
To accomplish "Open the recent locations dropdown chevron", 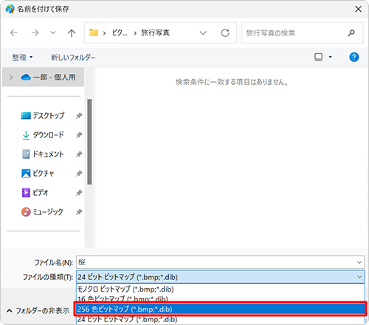I will pos(53,32).
